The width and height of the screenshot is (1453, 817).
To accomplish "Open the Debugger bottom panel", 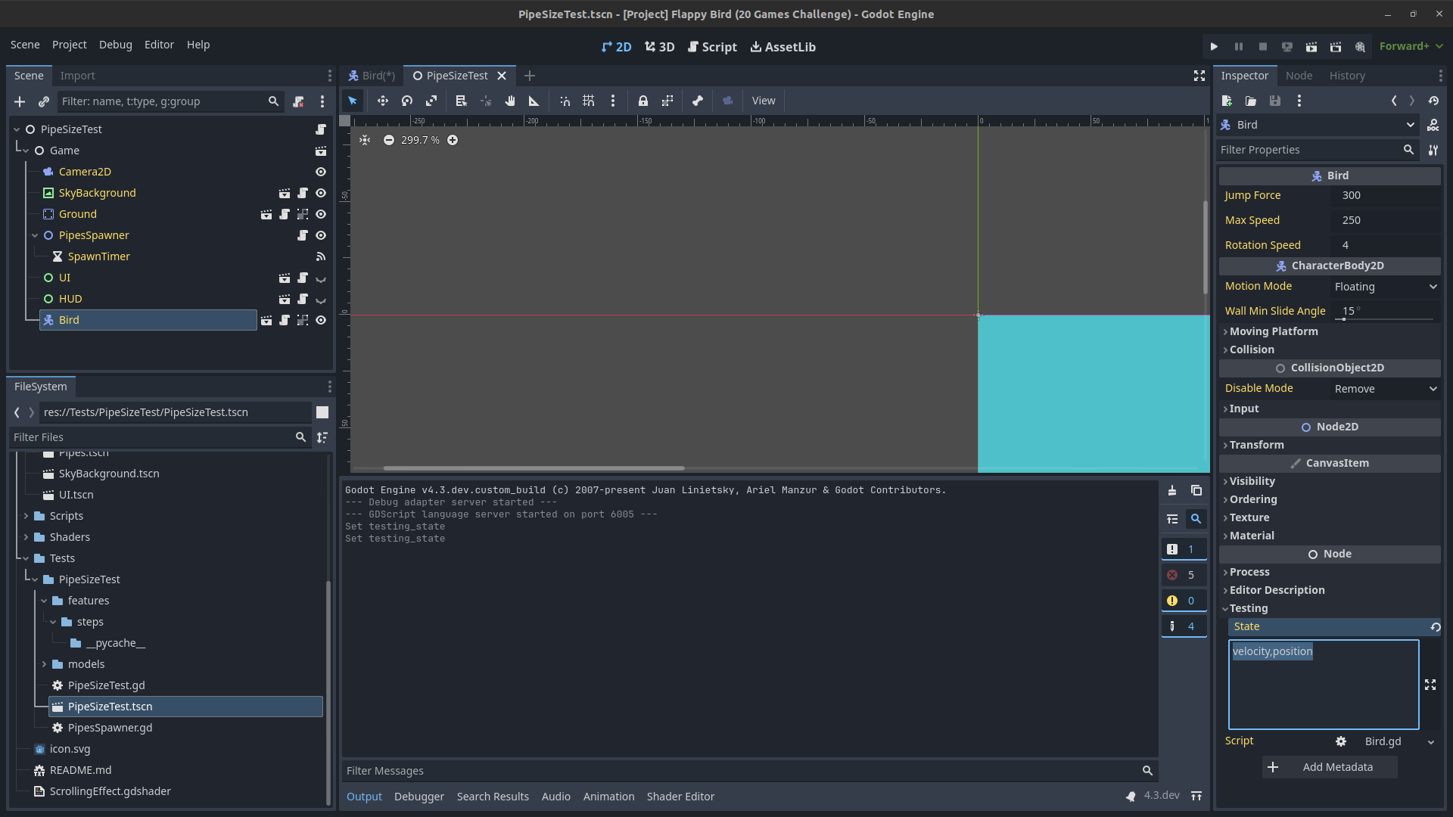I will 419,797.
